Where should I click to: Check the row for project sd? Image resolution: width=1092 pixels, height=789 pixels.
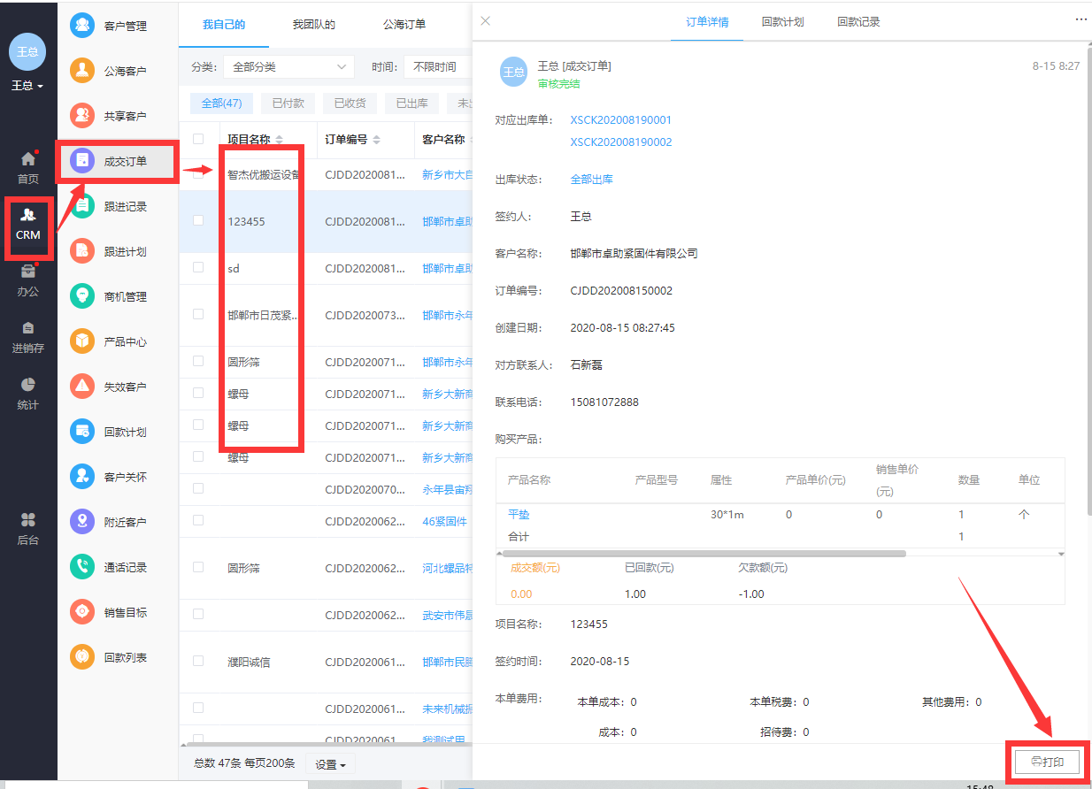point(198,268)
